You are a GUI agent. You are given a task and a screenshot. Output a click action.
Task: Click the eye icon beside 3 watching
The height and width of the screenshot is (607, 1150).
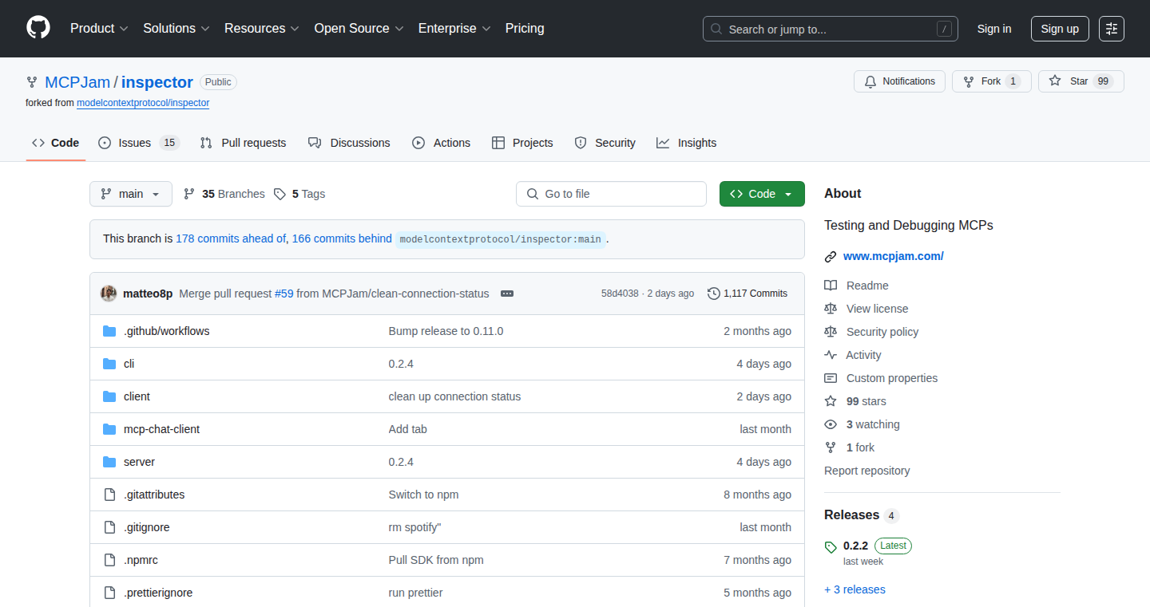tap(831, 424)
